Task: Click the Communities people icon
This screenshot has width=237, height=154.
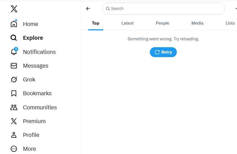Action: point(14,107)
